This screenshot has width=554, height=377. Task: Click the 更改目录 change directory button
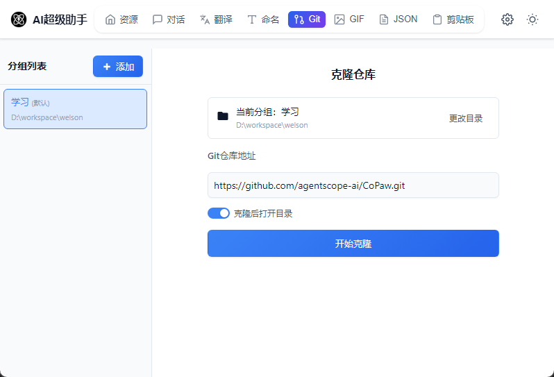coord(465,118)
